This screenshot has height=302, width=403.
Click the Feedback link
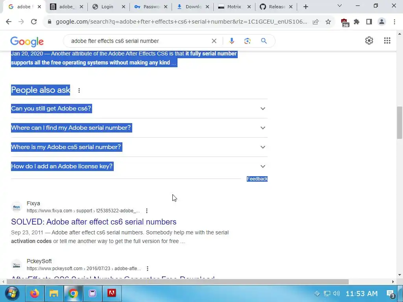pyautogui.click(x=257, y=179)
